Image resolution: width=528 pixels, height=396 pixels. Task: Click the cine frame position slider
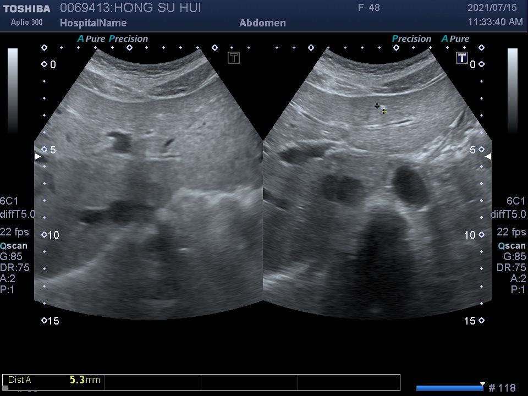(449, 388)
